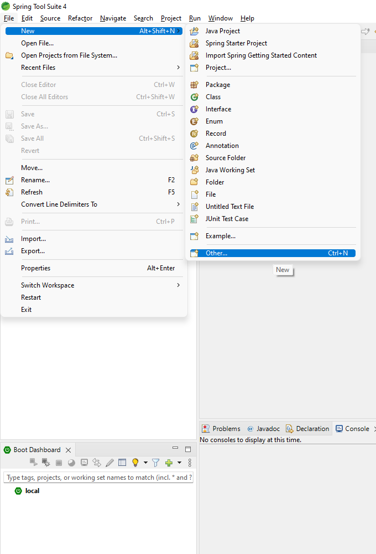
Task: Open dropdown arrow next to green plus
Action: coord(179,463)
